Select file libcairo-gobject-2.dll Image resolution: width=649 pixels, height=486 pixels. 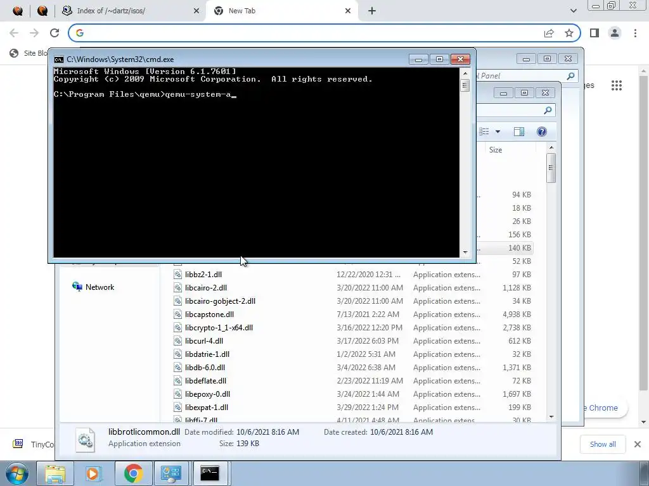[x=220, y=301]
